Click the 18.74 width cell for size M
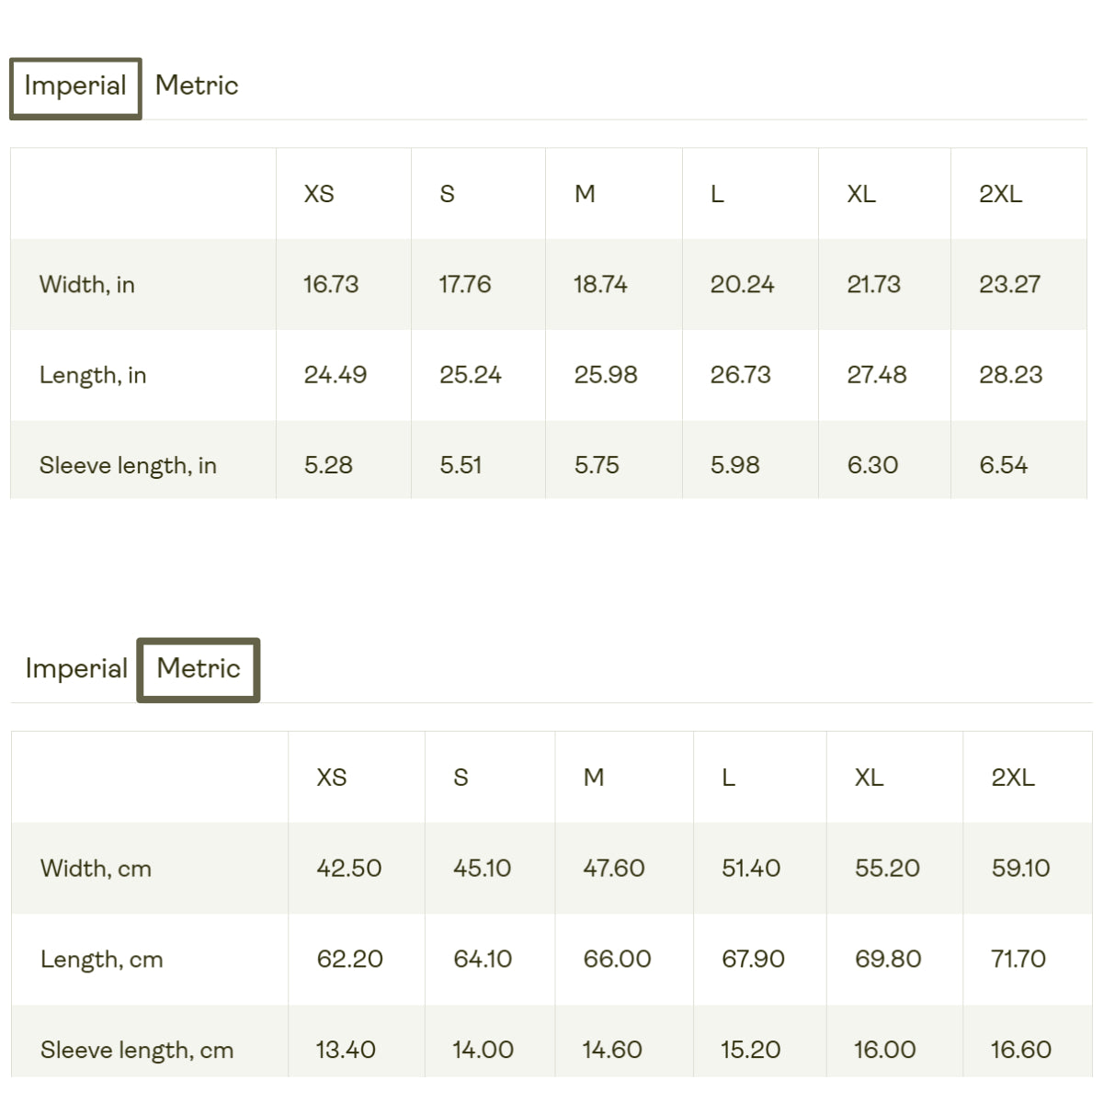Image resolution: width=1103 pixels, height=1103 pixels. (600, 284)
